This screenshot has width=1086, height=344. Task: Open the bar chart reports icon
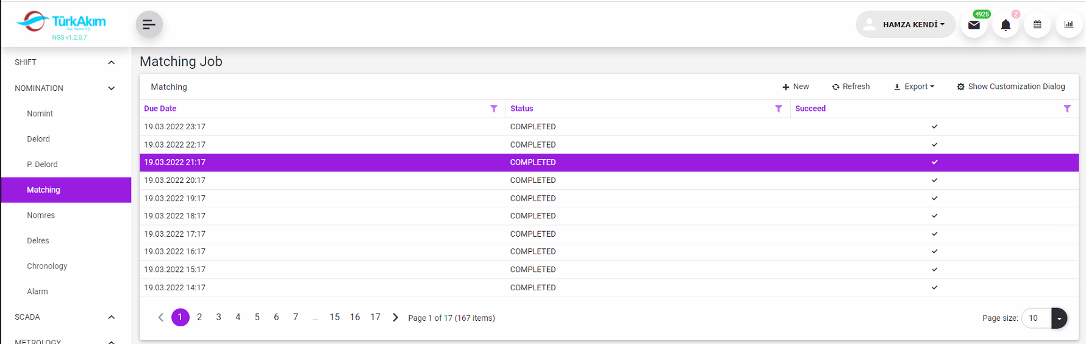1068,25
